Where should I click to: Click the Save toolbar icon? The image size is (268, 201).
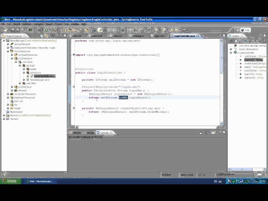[x=13, y=30]
